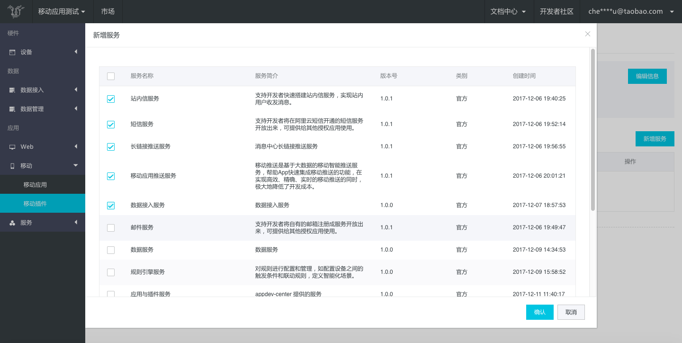682x343 pixels.
Task: Open the 市场 top menu item
Action: pos(108,11)
